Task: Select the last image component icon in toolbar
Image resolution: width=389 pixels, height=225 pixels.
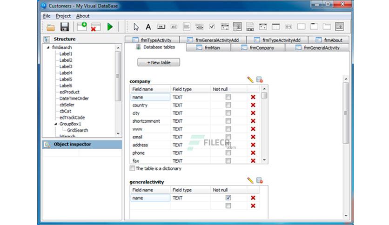Action: [339, 26]
